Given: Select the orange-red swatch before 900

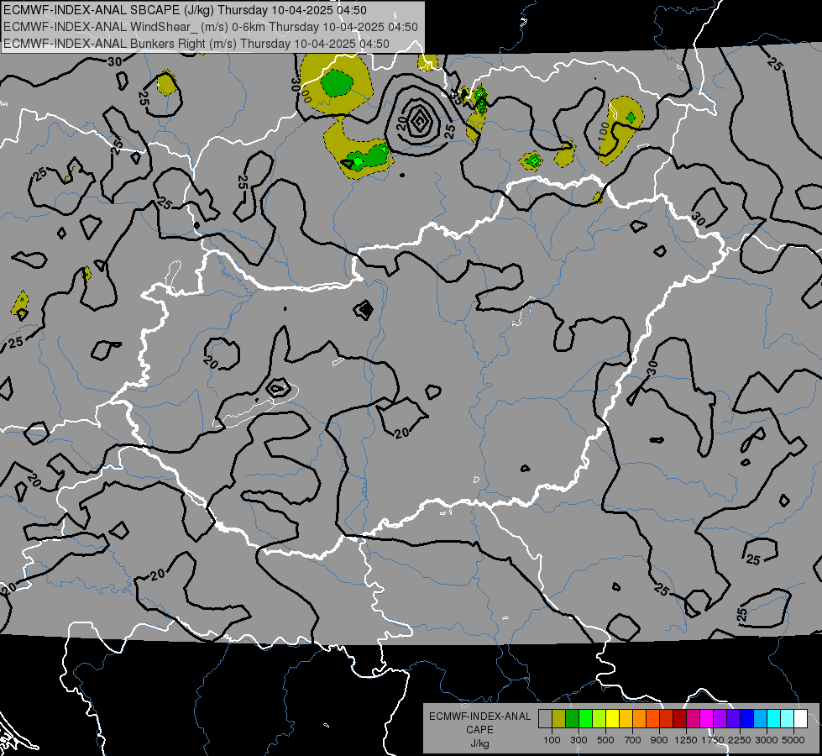Looking at the screenshot, I should pyautogui.click(x=652, y=719).
